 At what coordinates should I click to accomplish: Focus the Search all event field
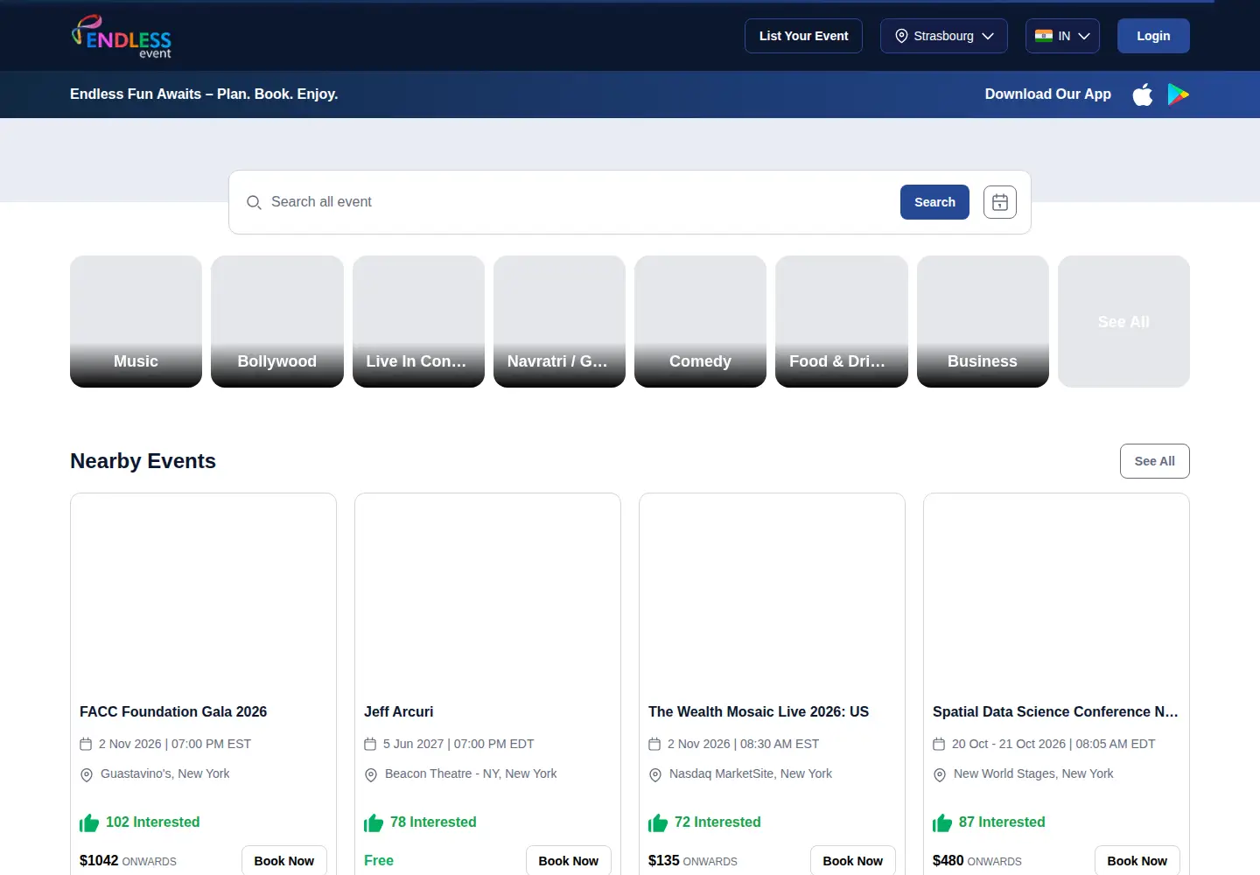pyautogui.click(x=577, y=202)
